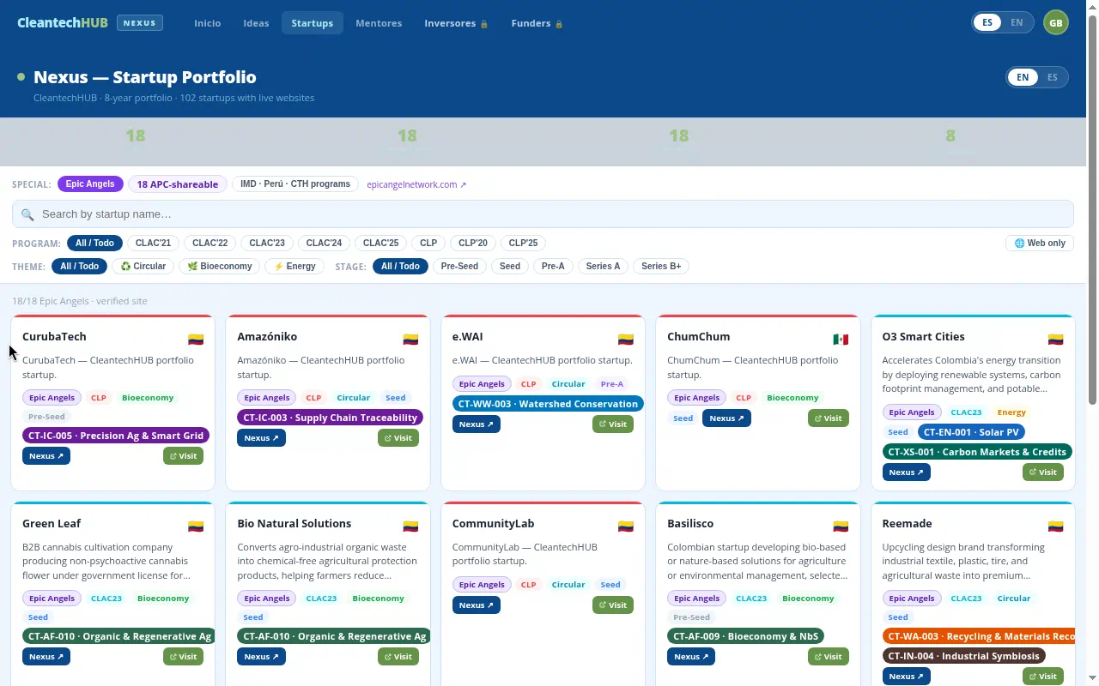Image resolution: width=1099 pixels, height=686 pixels.
Task: Open epicangelnetwork.com link
Action: pos(416,184)
